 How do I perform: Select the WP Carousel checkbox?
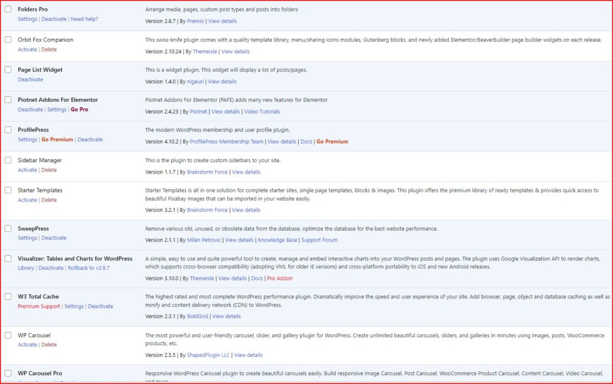8,335
